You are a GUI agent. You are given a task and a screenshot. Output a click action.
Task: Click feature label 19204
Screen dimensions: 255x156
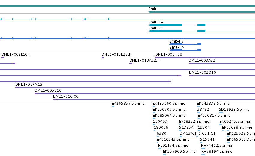(x=204, y=128)
